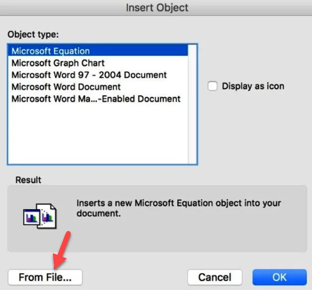This screenshot has height=290, width=312.
Task: Confirm with the OK button
Action: click(280, 277)
